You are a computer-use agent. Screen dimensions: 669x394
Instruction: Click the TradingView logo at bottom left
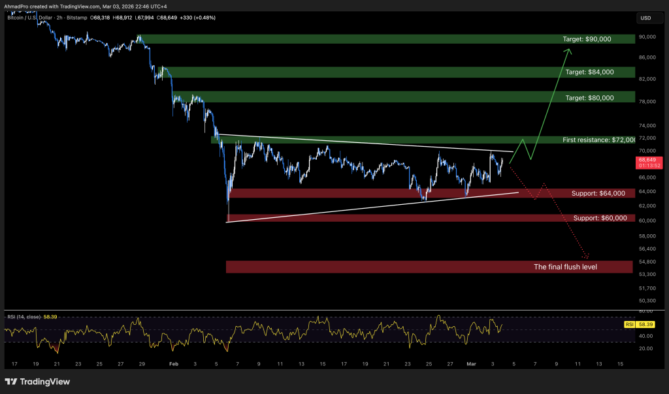click(37, 382)
